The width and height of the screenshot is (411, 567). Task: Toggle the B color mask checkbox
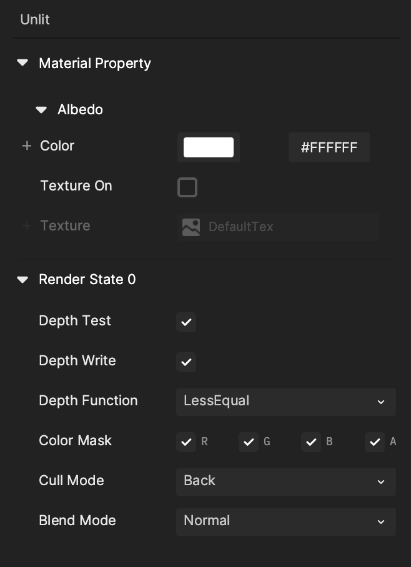(311, 442)
